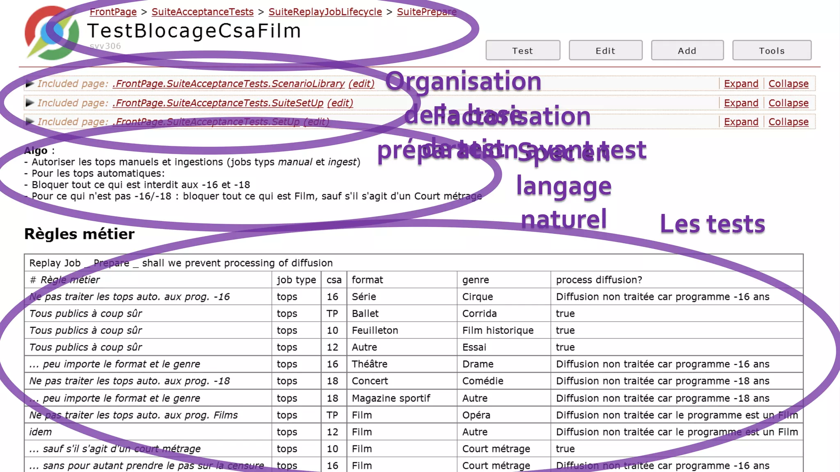The height and width of the screenshot is (472, 840).
Task: Expand the ScenarioLibrary included page triangle
Action: pyautogui.click(x=30, y=84)
